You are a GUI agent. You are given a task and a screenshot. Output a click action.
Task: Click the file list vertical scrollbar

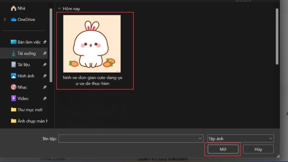click(277, 36)
